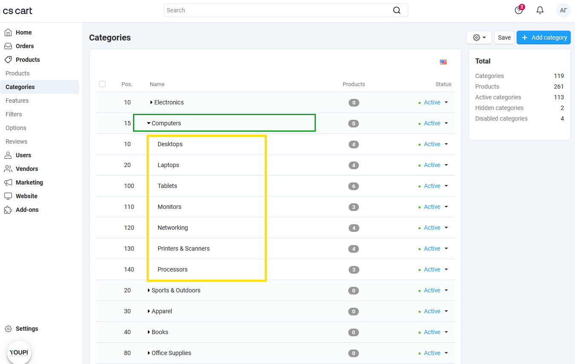Image resolution: width=575 pixels, height=364 pixels.
Task: Click the Name column header
Action: 157,84
